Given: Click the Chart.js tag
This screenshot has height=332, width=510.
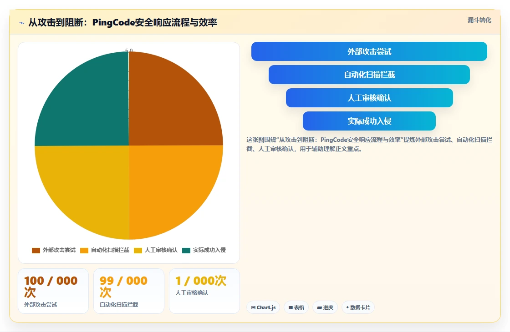Looking at the screenshot, I should pos(263,307).
